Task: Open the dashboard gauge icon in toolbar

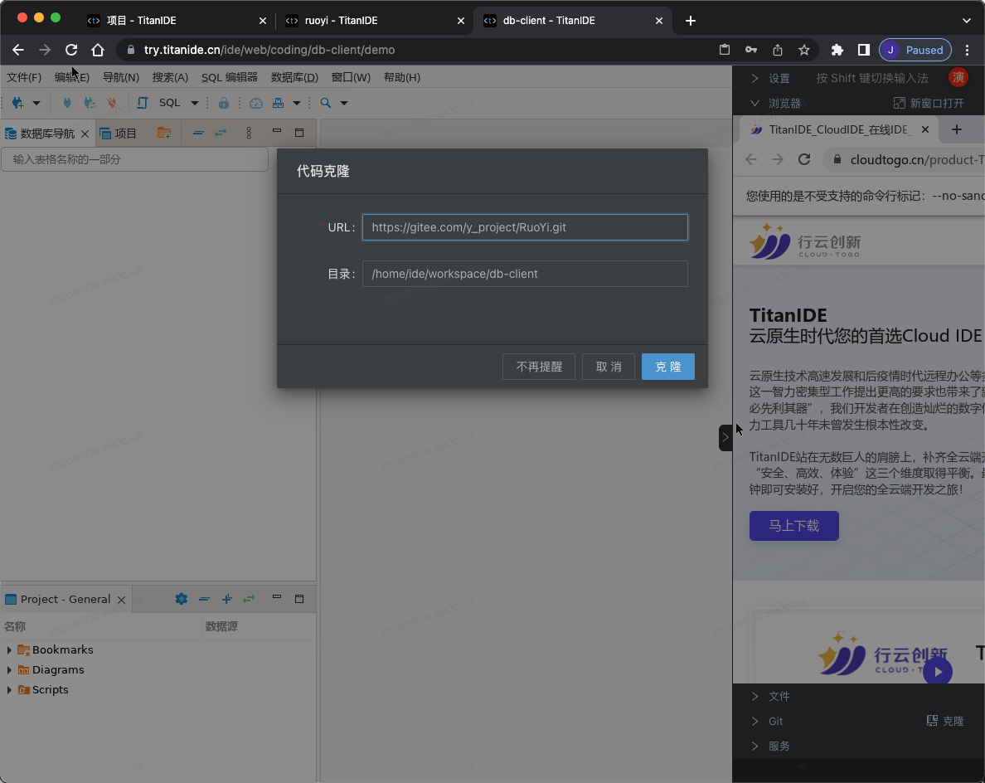Action: [256, 103]
